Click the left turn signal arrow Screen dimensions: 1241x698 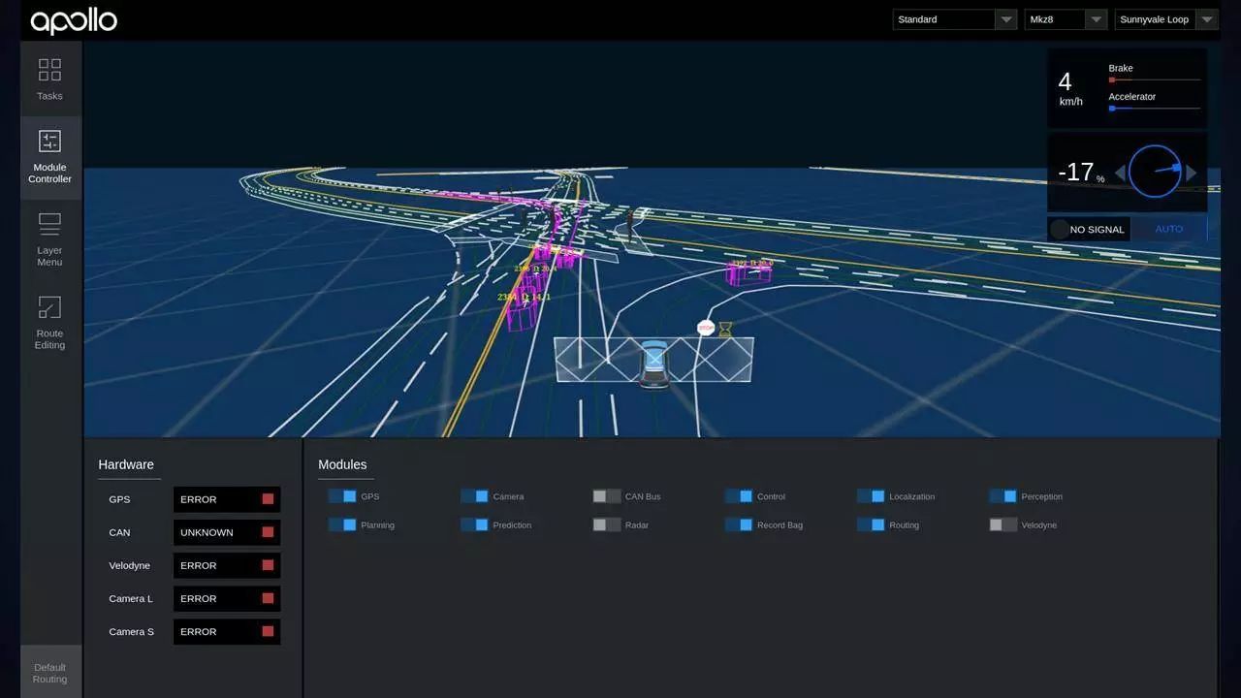pos(1120,173)
